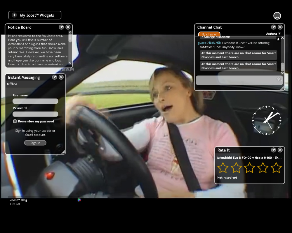Image resolution: width=292 pixels, height=233 pixels.
Task: Click the chat message input box
Action: tap(239, 80)
